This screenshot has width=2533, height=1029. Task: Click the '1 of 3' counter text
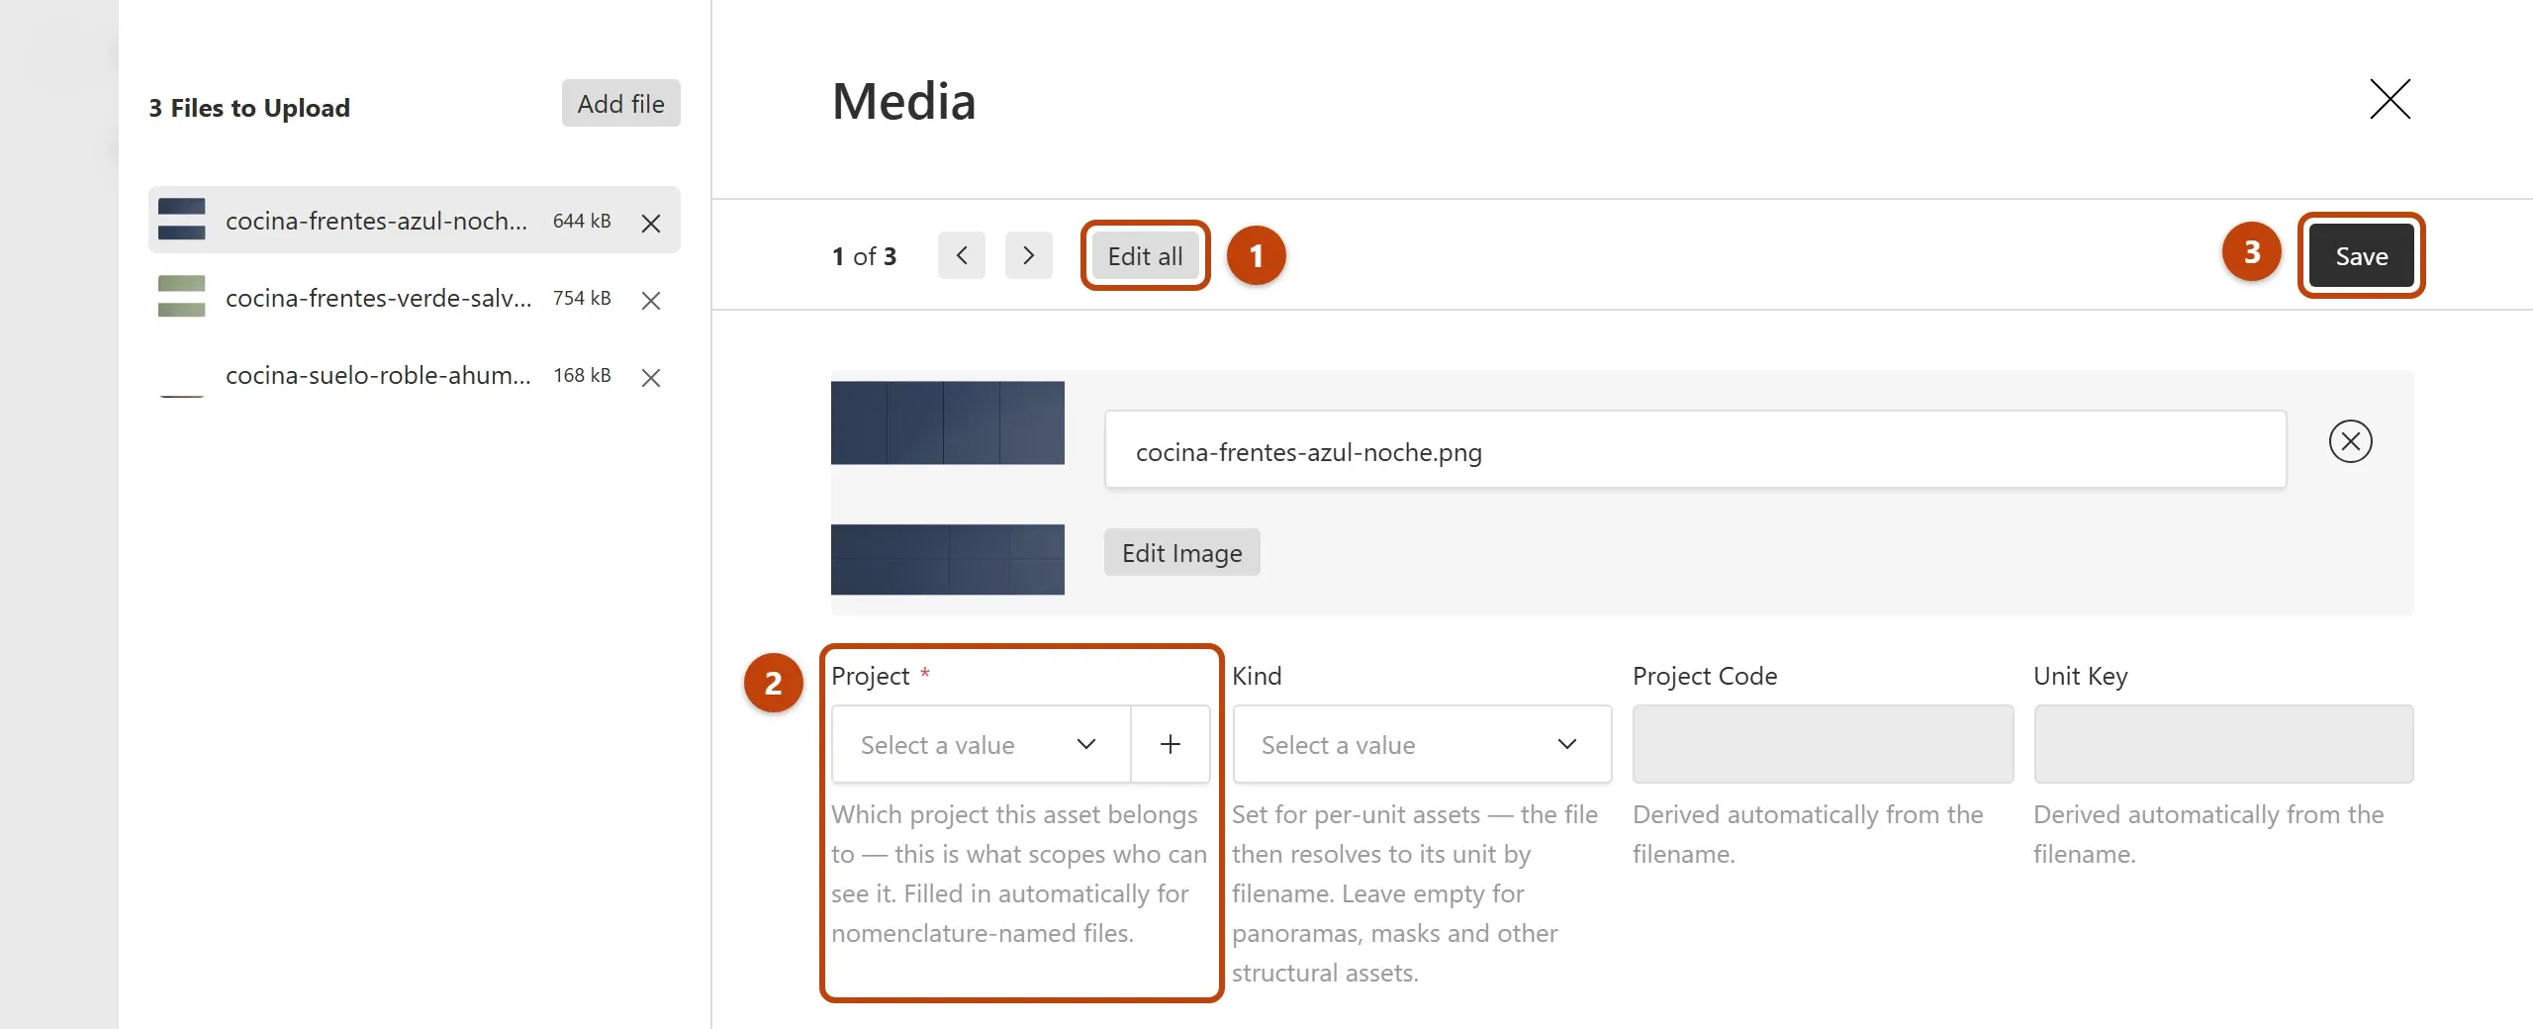[864, 256]
